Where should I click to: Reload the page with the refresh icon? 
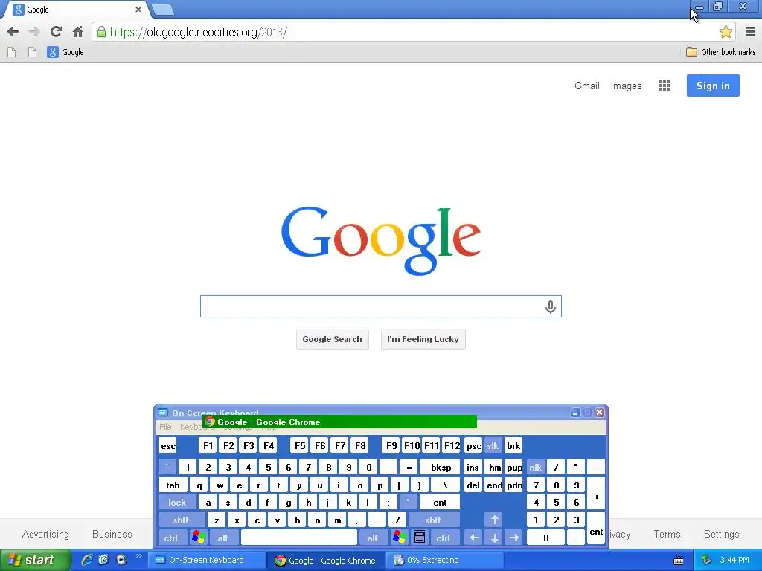56,32
